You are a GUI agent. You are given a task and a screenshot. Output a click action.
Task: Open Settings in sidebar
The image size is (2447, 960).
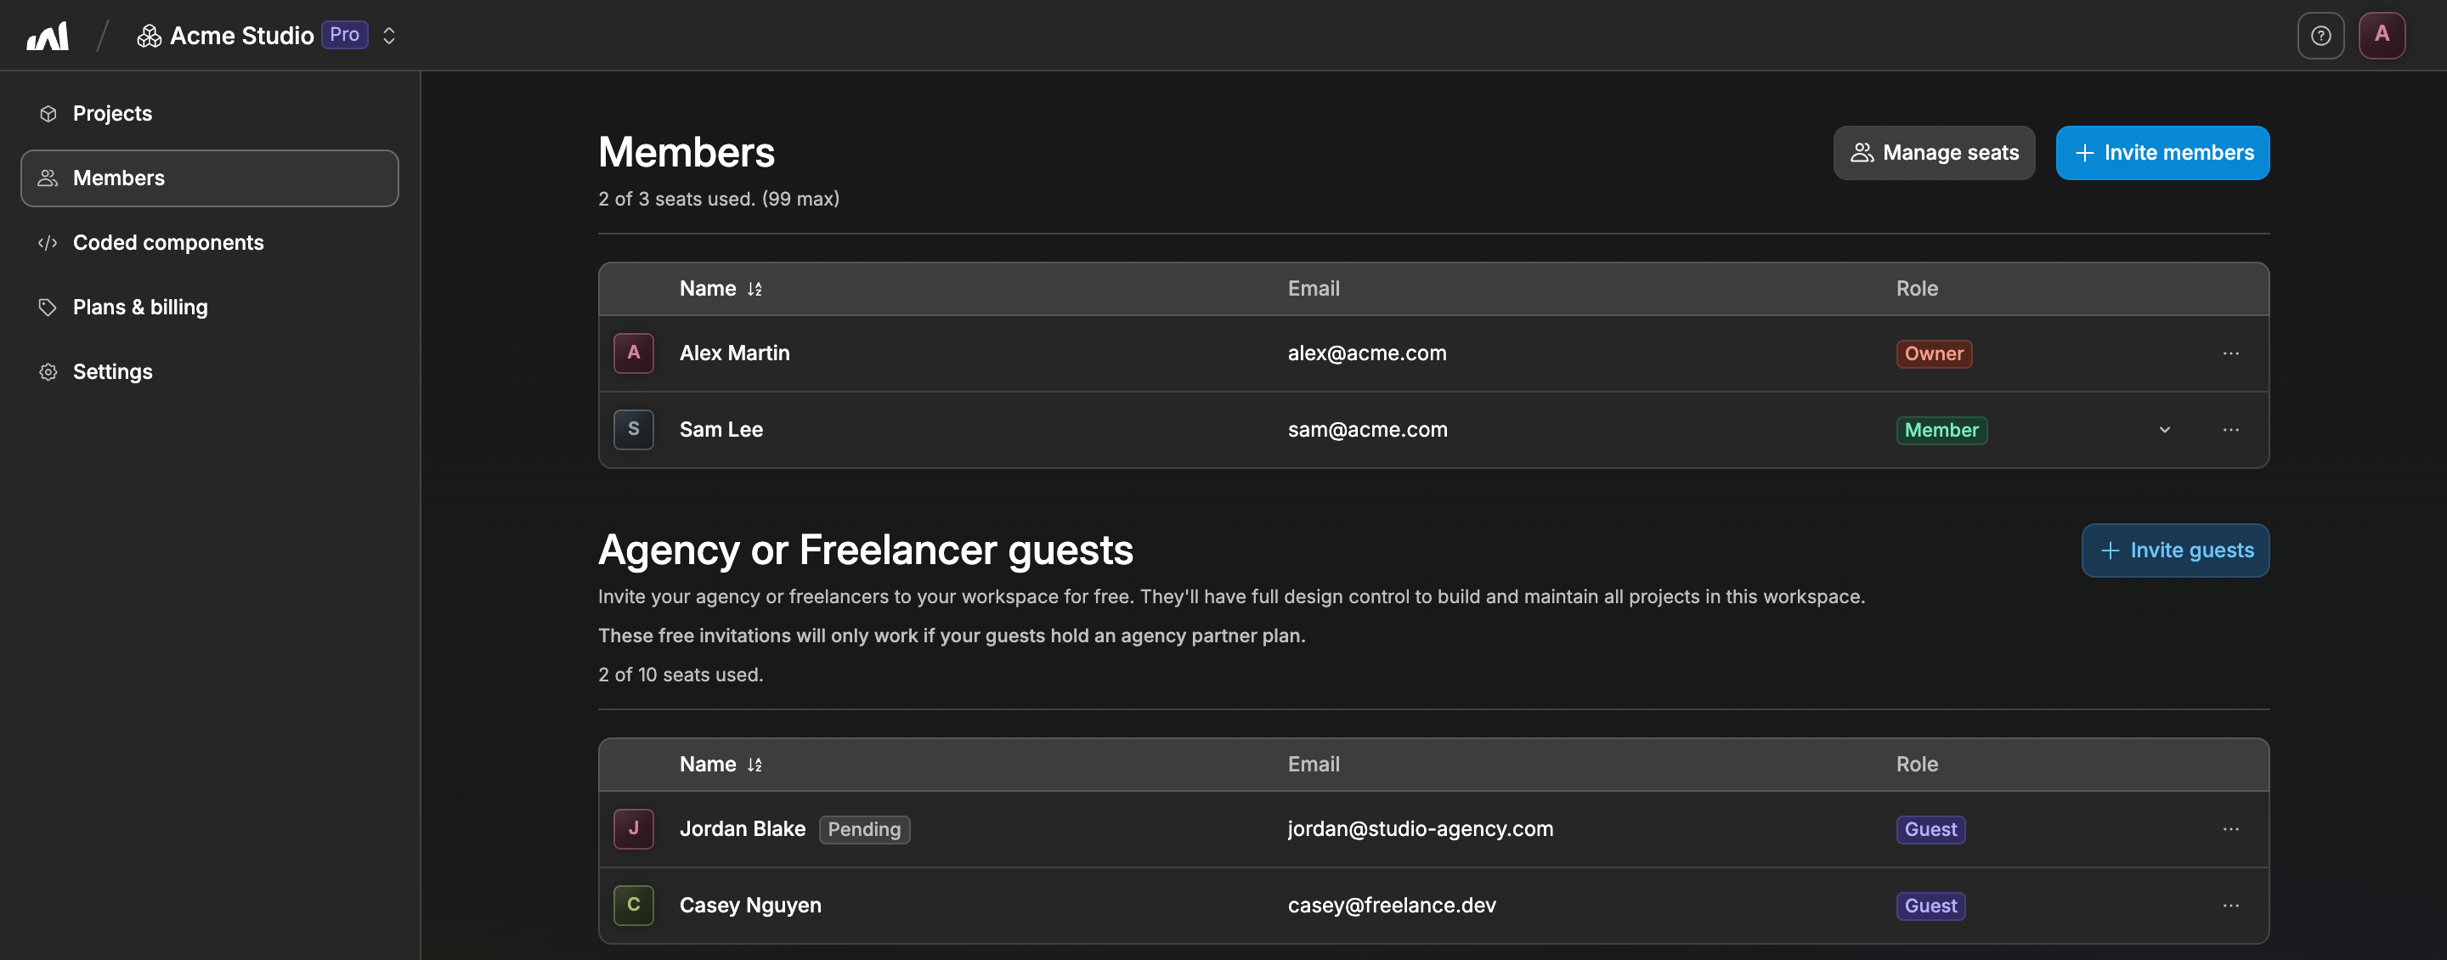[209, 372]
